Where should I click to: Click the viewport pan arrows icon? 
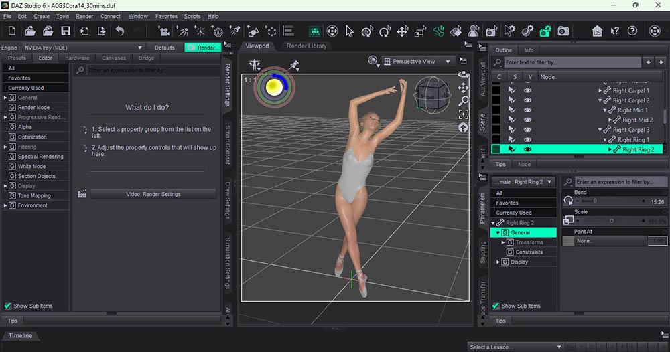pos(463,88)
